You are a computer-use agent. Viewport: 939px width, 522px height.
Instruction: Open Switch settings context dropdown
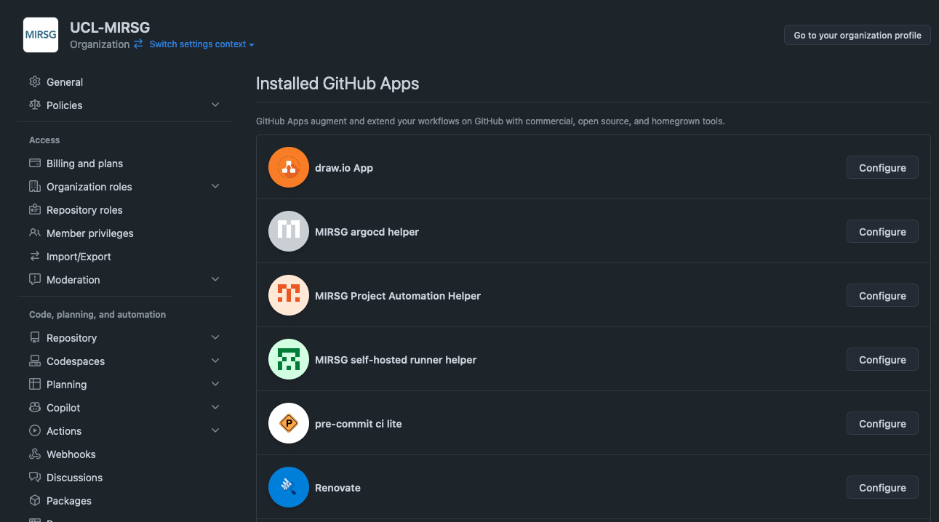[x=201, y=44]
